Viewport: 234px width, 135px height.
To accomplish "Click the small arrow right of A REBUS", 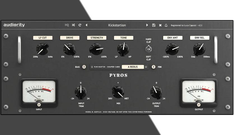I will (146, 67).
